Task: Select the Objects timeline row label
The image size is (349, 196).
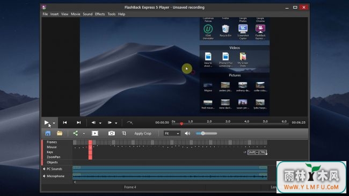Action: (52, 162)
